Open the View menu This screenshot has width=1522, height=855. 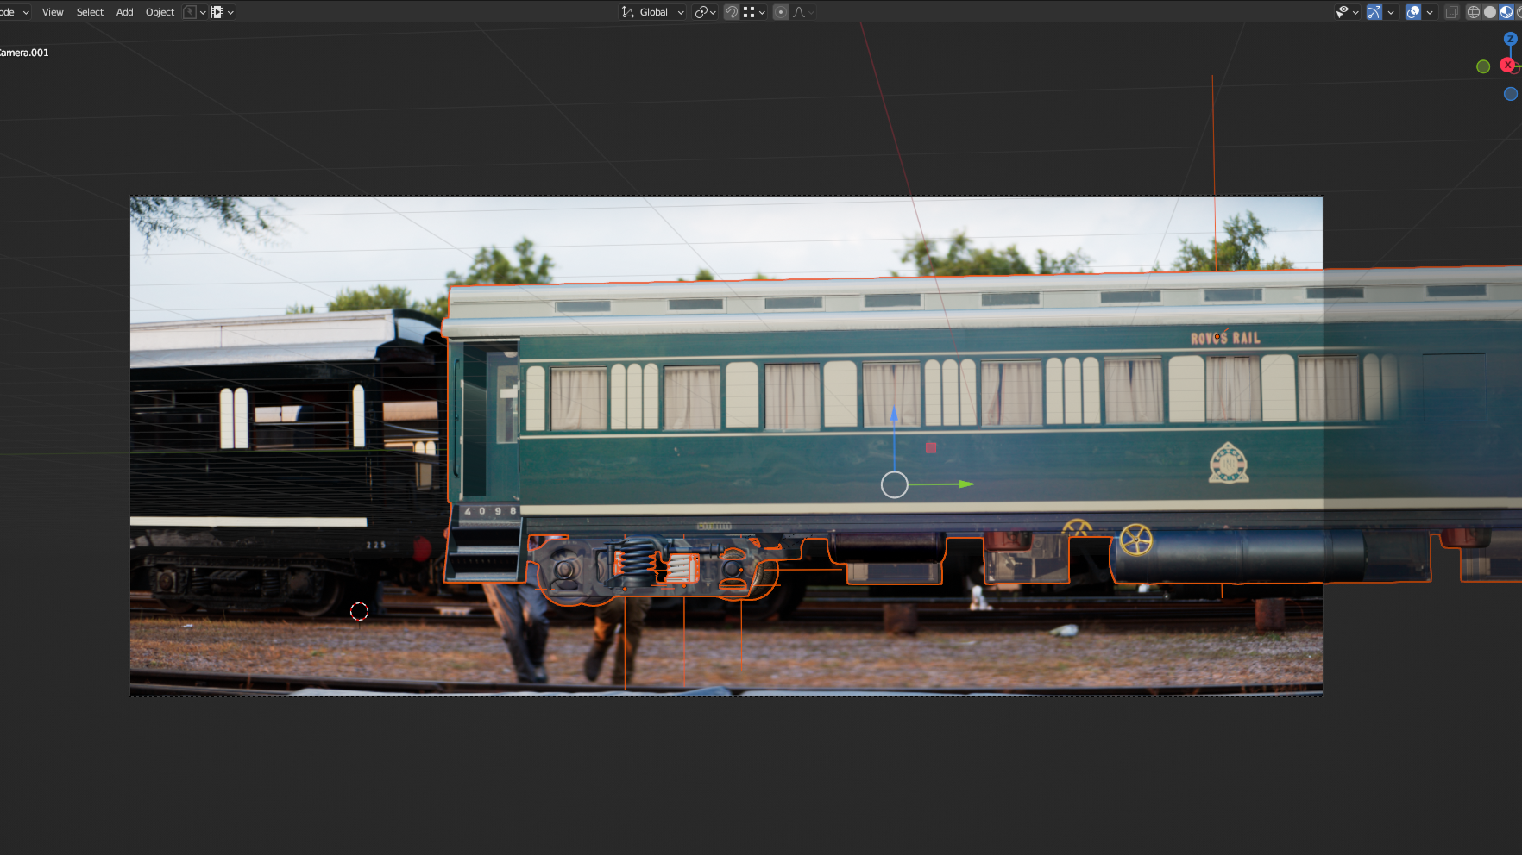pyautogui.click(x=53, y=12)
